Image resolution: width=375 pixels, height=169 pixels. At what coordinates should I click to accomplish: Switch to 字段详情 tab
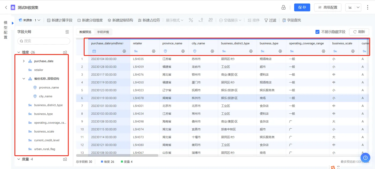point(103,32)
